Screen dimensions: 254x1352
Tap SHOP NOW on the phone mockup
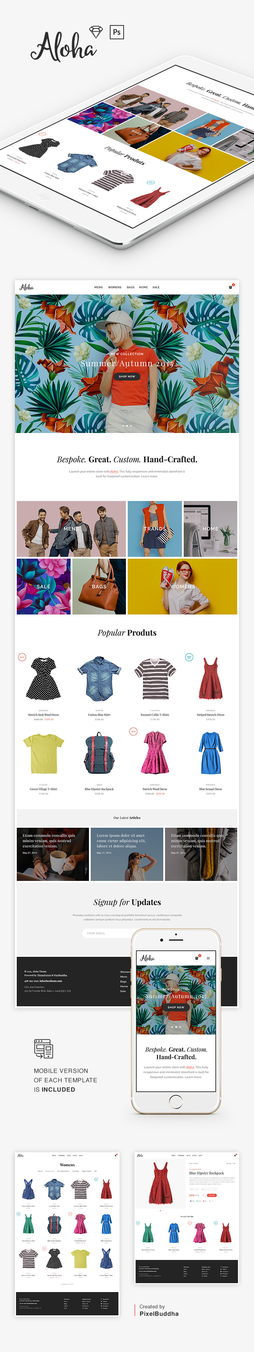coord(176,1007)
